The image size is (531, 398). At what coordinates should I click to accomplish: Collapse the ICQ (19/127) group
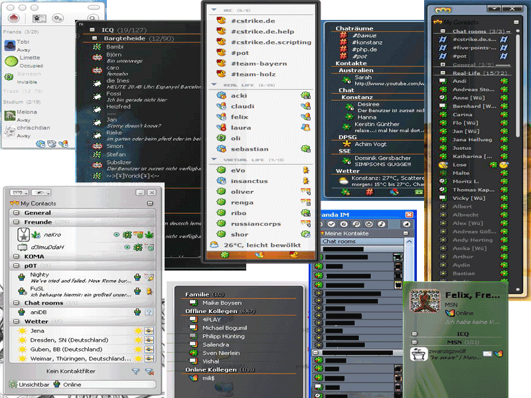(x=92, y=30)
